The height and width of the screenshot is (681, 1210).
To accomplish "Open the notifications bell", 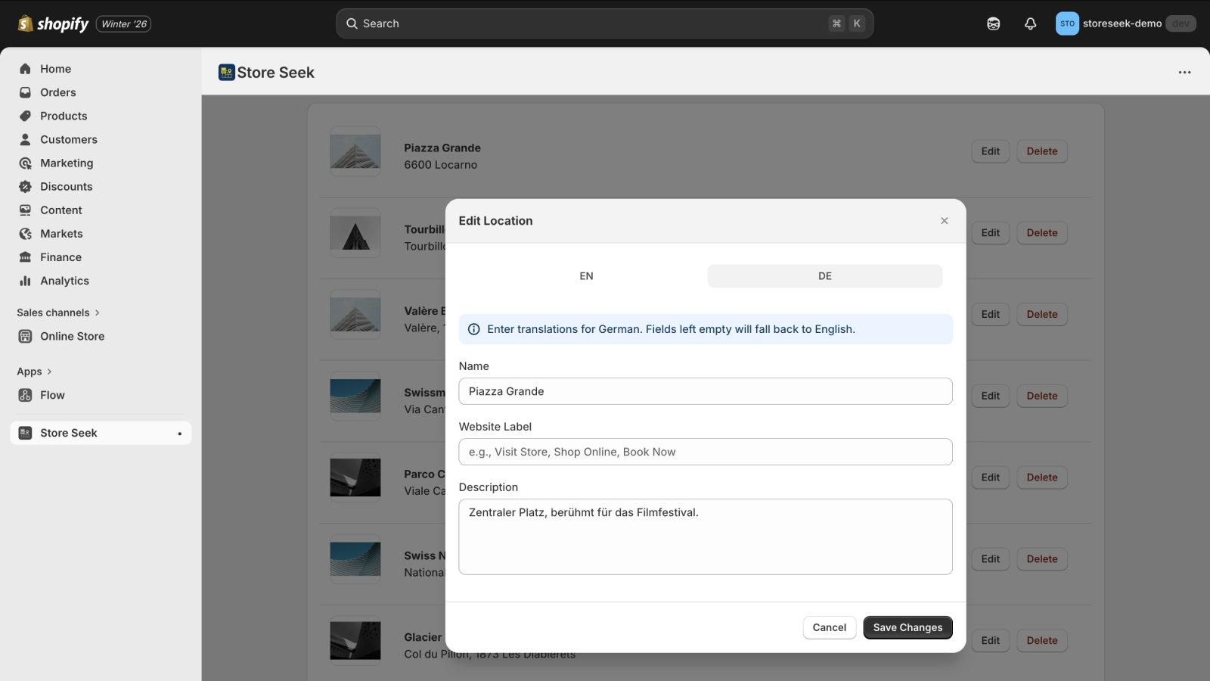I will (1030, 23).
